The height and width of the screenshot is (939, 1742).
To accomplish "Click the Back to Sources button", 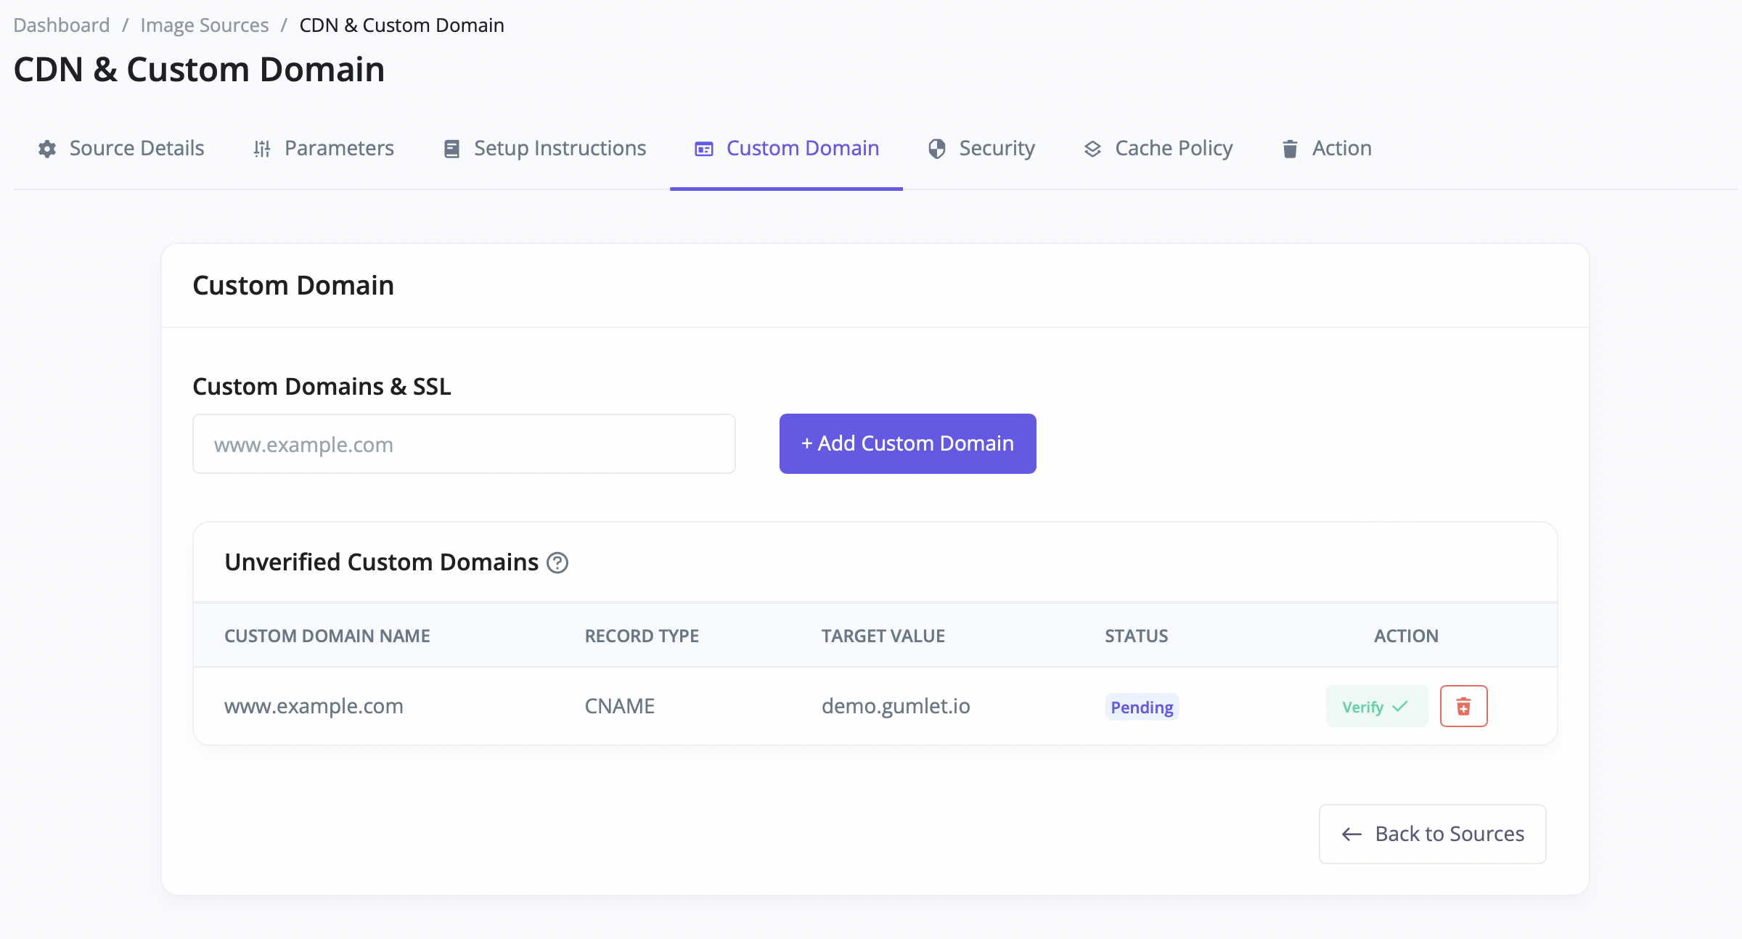I will pos(1432,834).
